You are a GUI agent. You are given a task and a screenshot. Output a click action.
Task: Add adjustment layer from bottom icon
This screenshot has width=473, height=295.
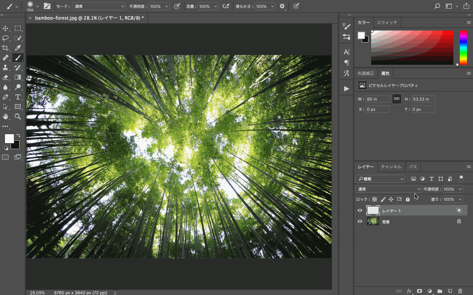(430, 291)
